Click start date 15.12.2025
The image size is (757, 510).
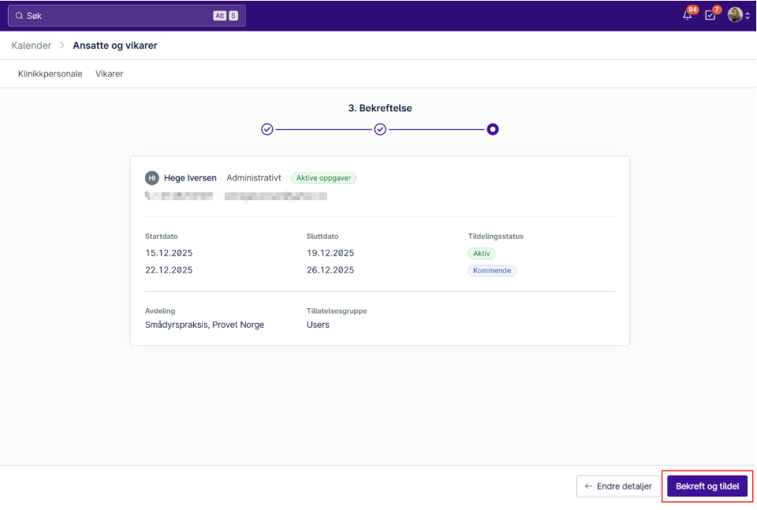[169, 253]
